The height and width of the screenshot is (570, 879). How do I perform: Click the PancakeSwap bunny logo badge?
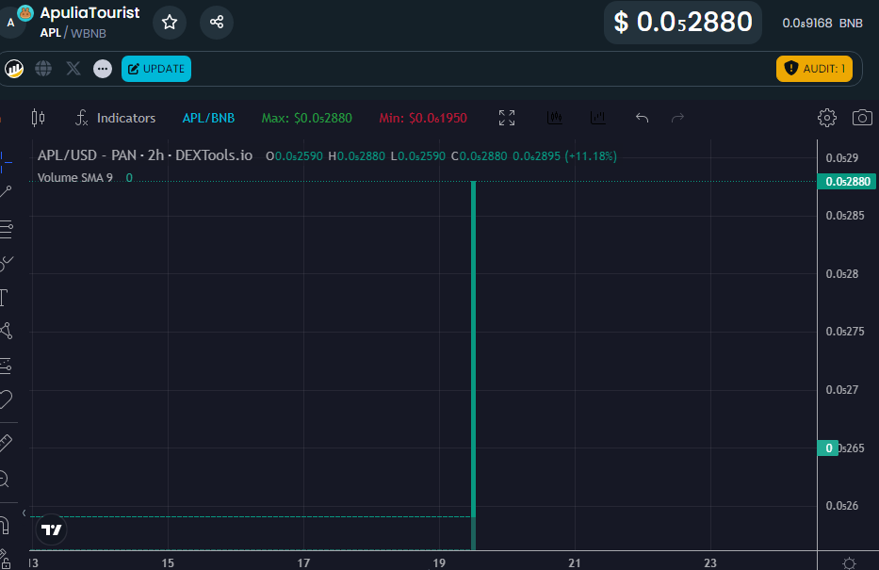pyautogui.click(x=25, y=12)
